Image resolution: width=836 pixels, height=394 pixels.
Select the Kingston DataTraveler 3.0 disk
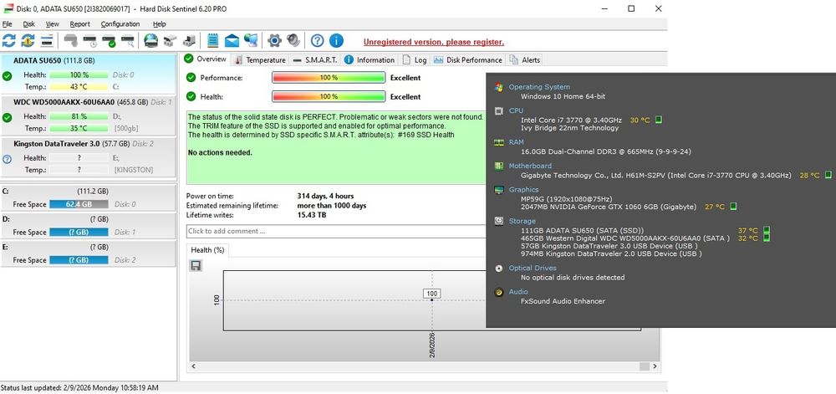tap(88, 157)
